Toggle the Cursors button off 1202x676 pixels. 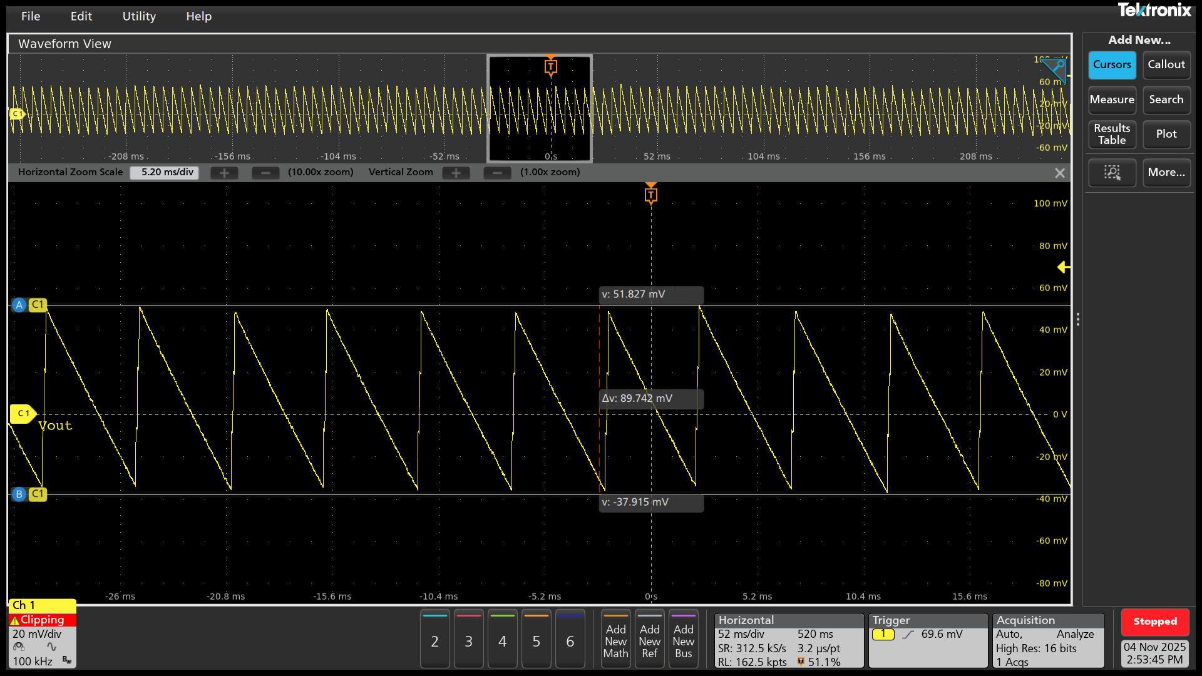pyautogui.click(x=1112, y=65)
